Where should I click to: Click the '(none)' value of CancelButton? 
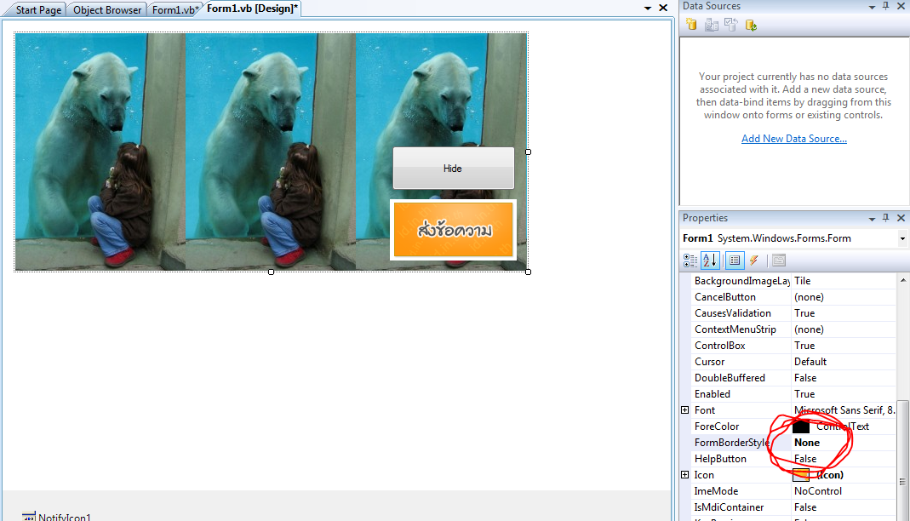(809, 297)
